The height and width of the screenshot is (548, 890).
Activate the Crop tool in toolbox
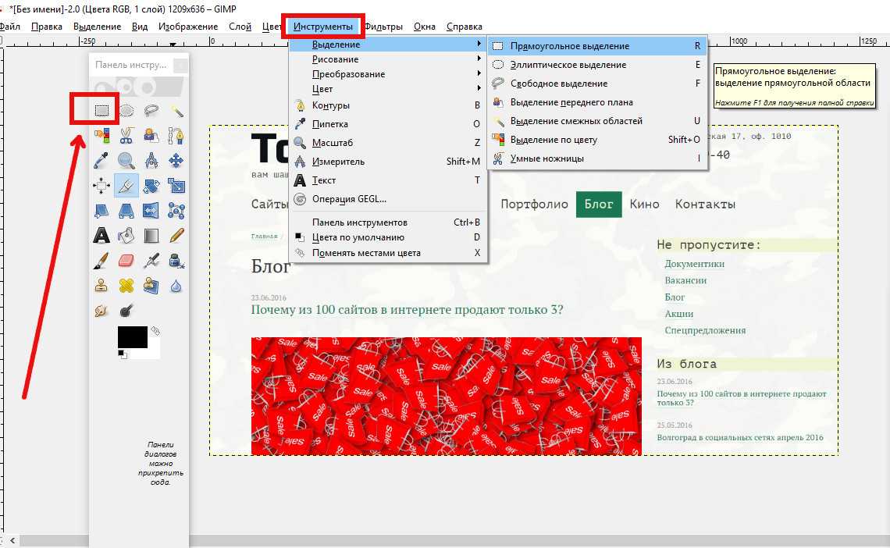coord(126,186)
